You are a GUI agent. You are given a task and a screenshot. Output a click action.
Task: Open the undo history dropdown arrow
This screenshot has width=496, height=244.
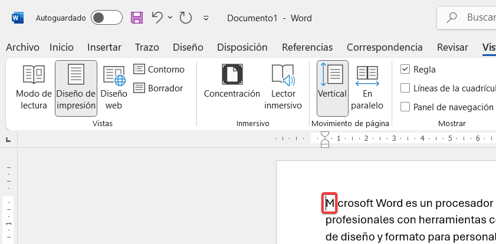click(x=170, y=17)
